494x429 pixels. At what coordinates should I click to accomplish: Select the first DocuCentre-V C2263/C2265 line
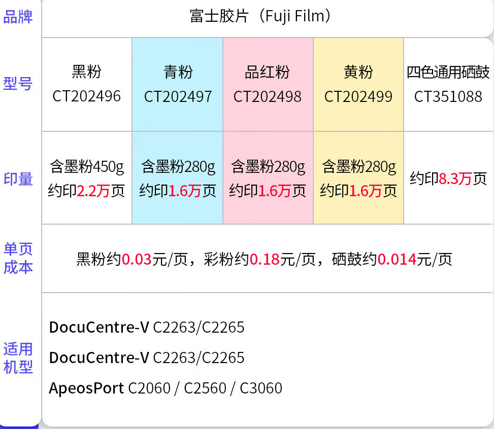pos(147,328)
